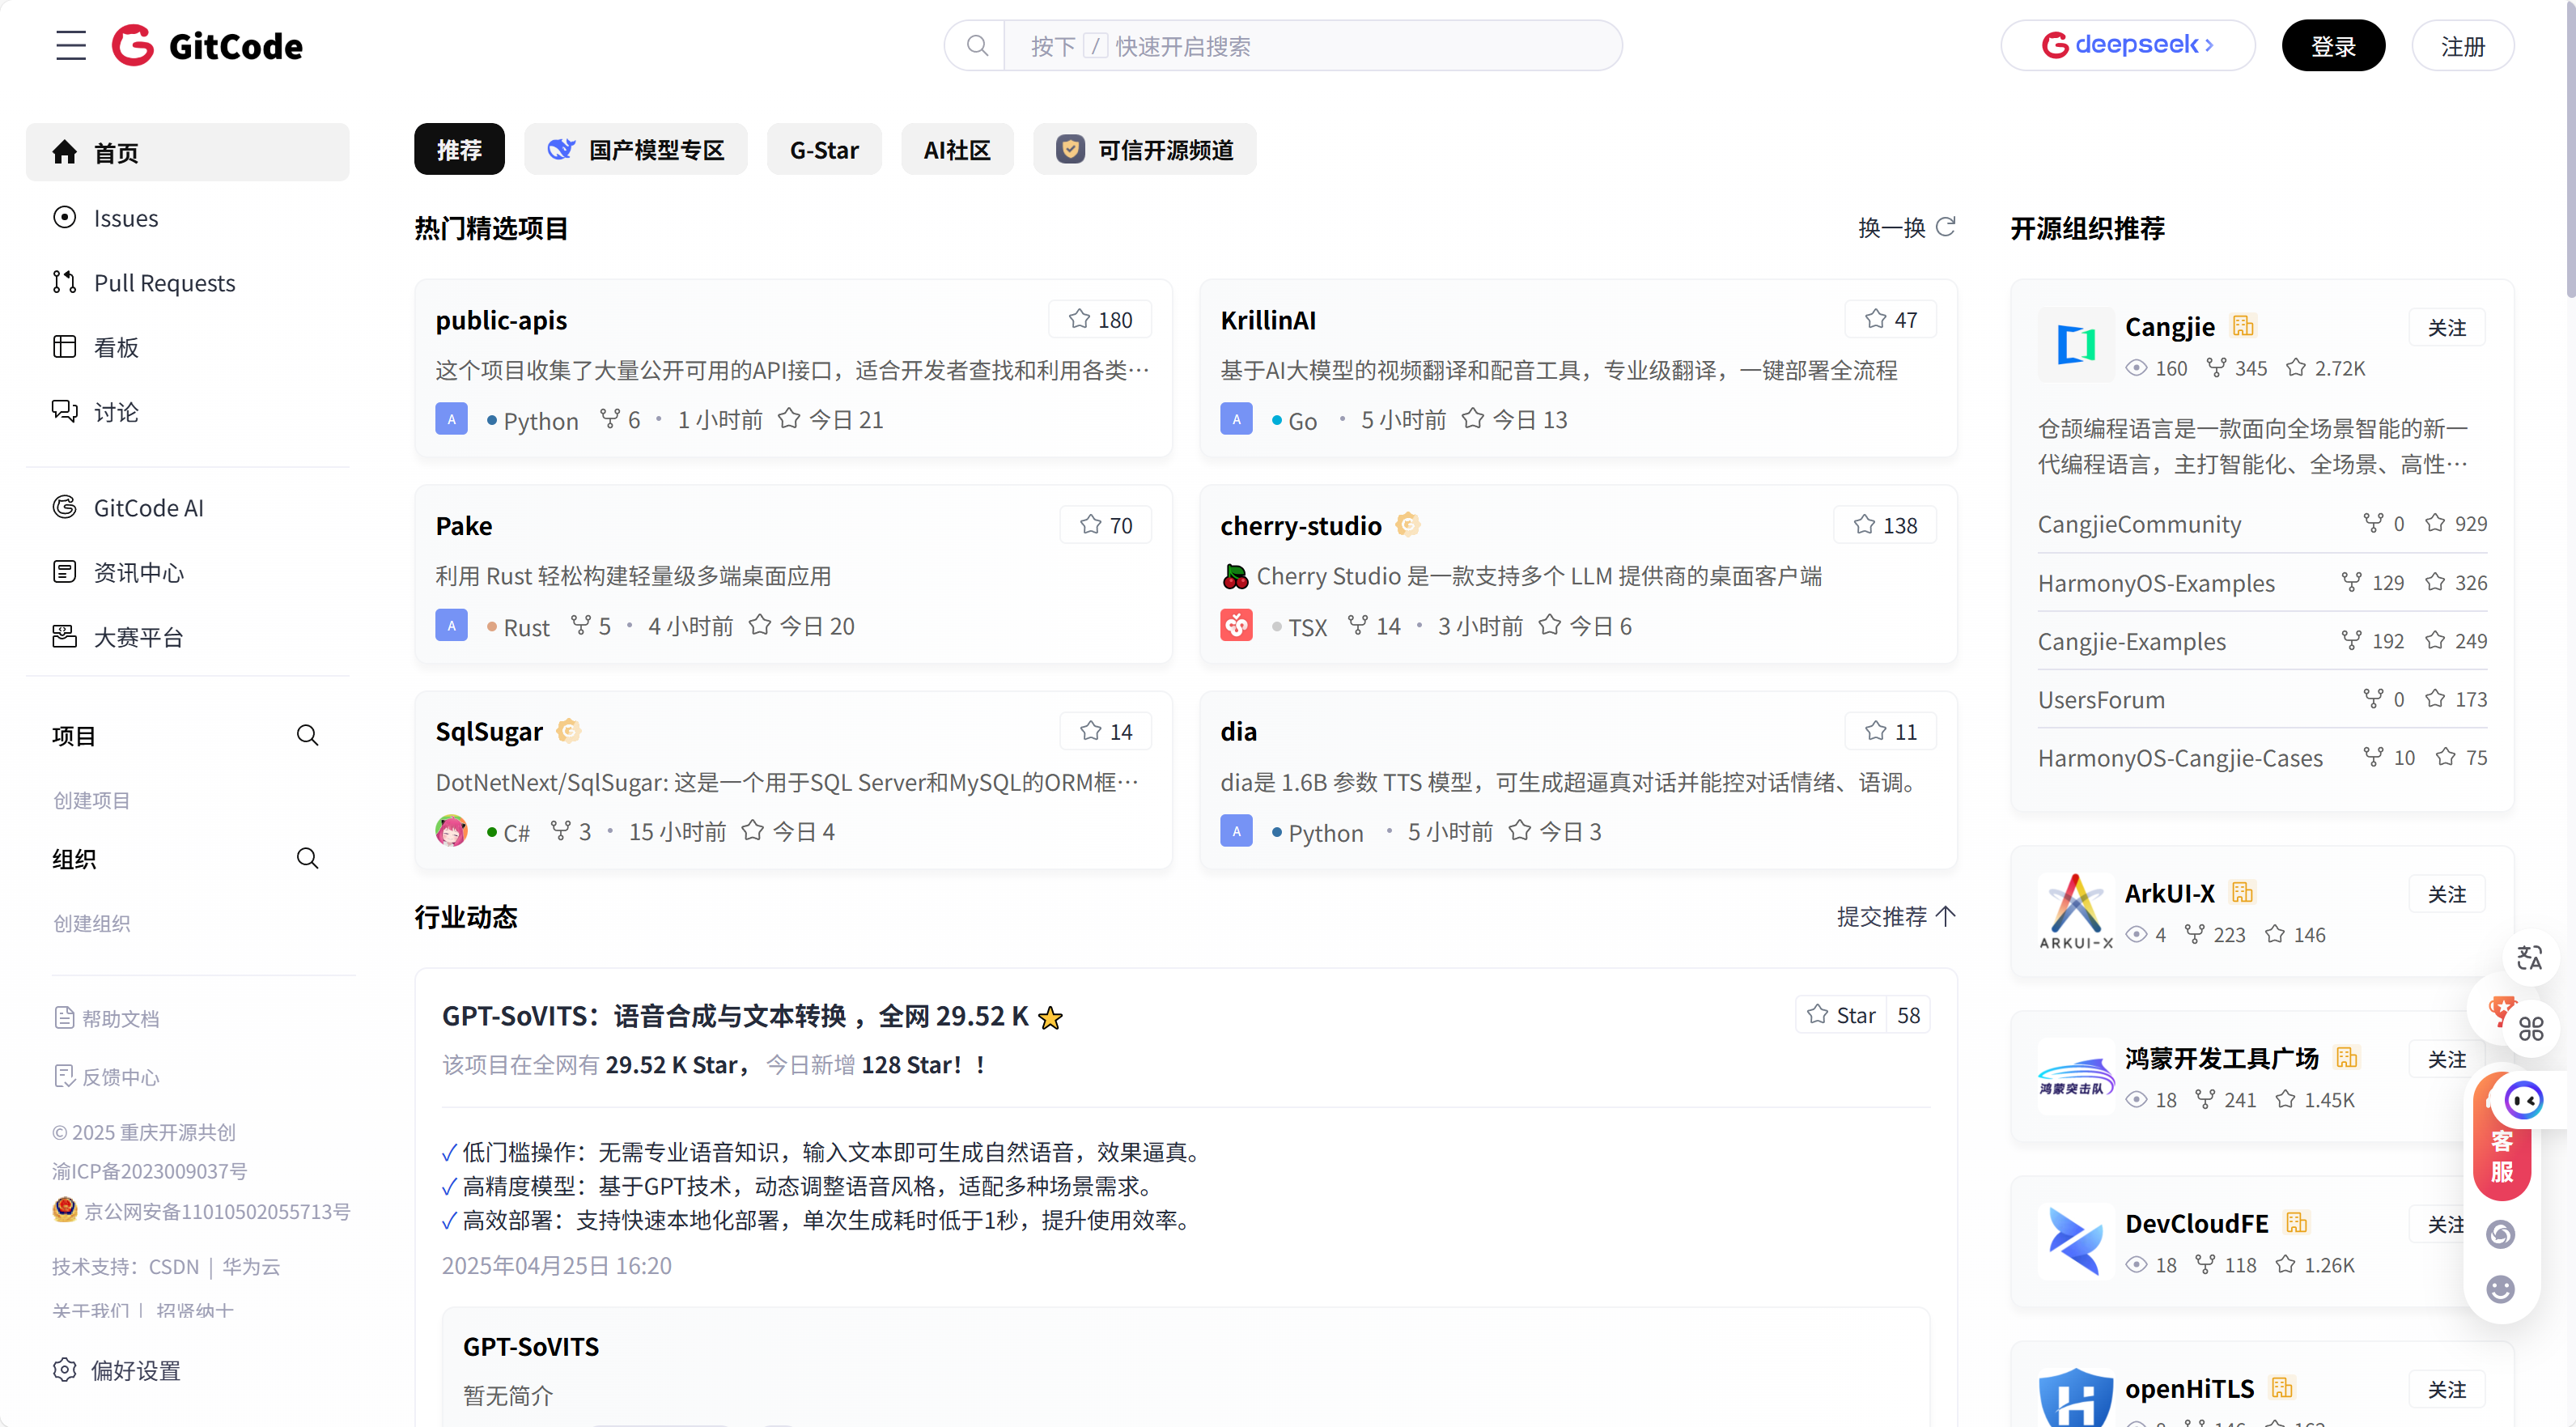Click the GitCode logo
2576x1427 pixels.
tap(207, 46)
